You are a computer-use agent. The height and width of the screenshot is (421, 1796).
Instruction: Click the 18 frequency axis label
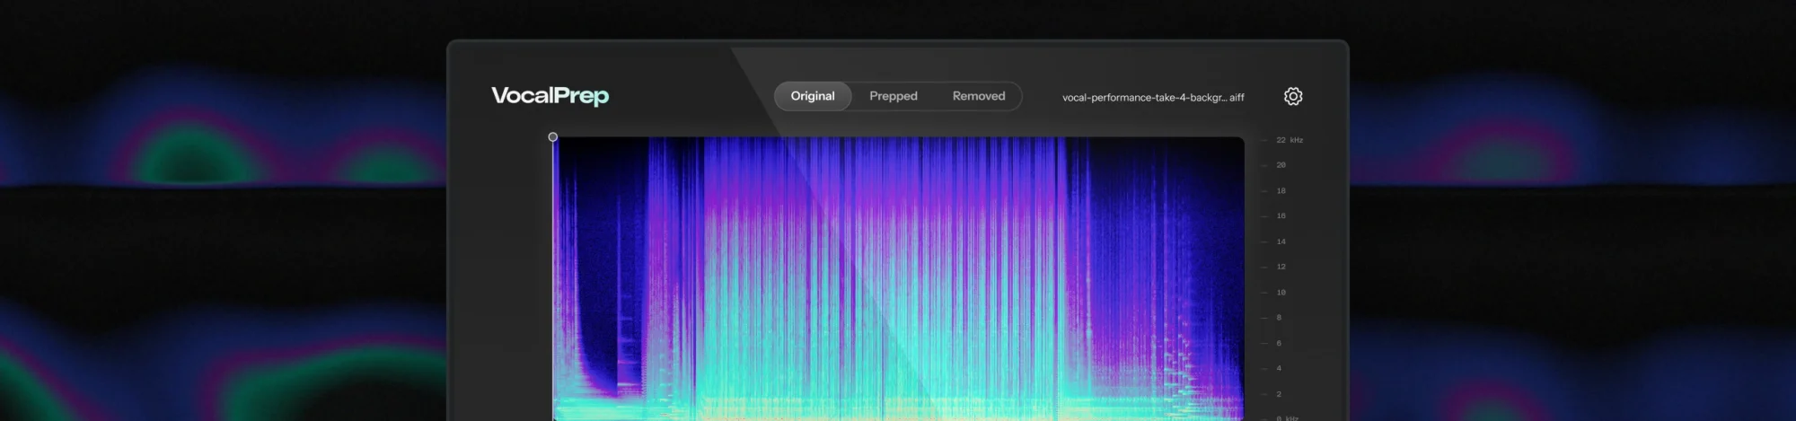(1281, 191)
